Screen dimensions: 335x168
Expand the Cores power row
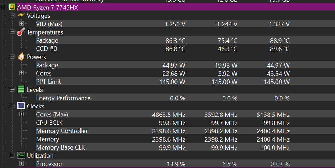pos(21,73)
